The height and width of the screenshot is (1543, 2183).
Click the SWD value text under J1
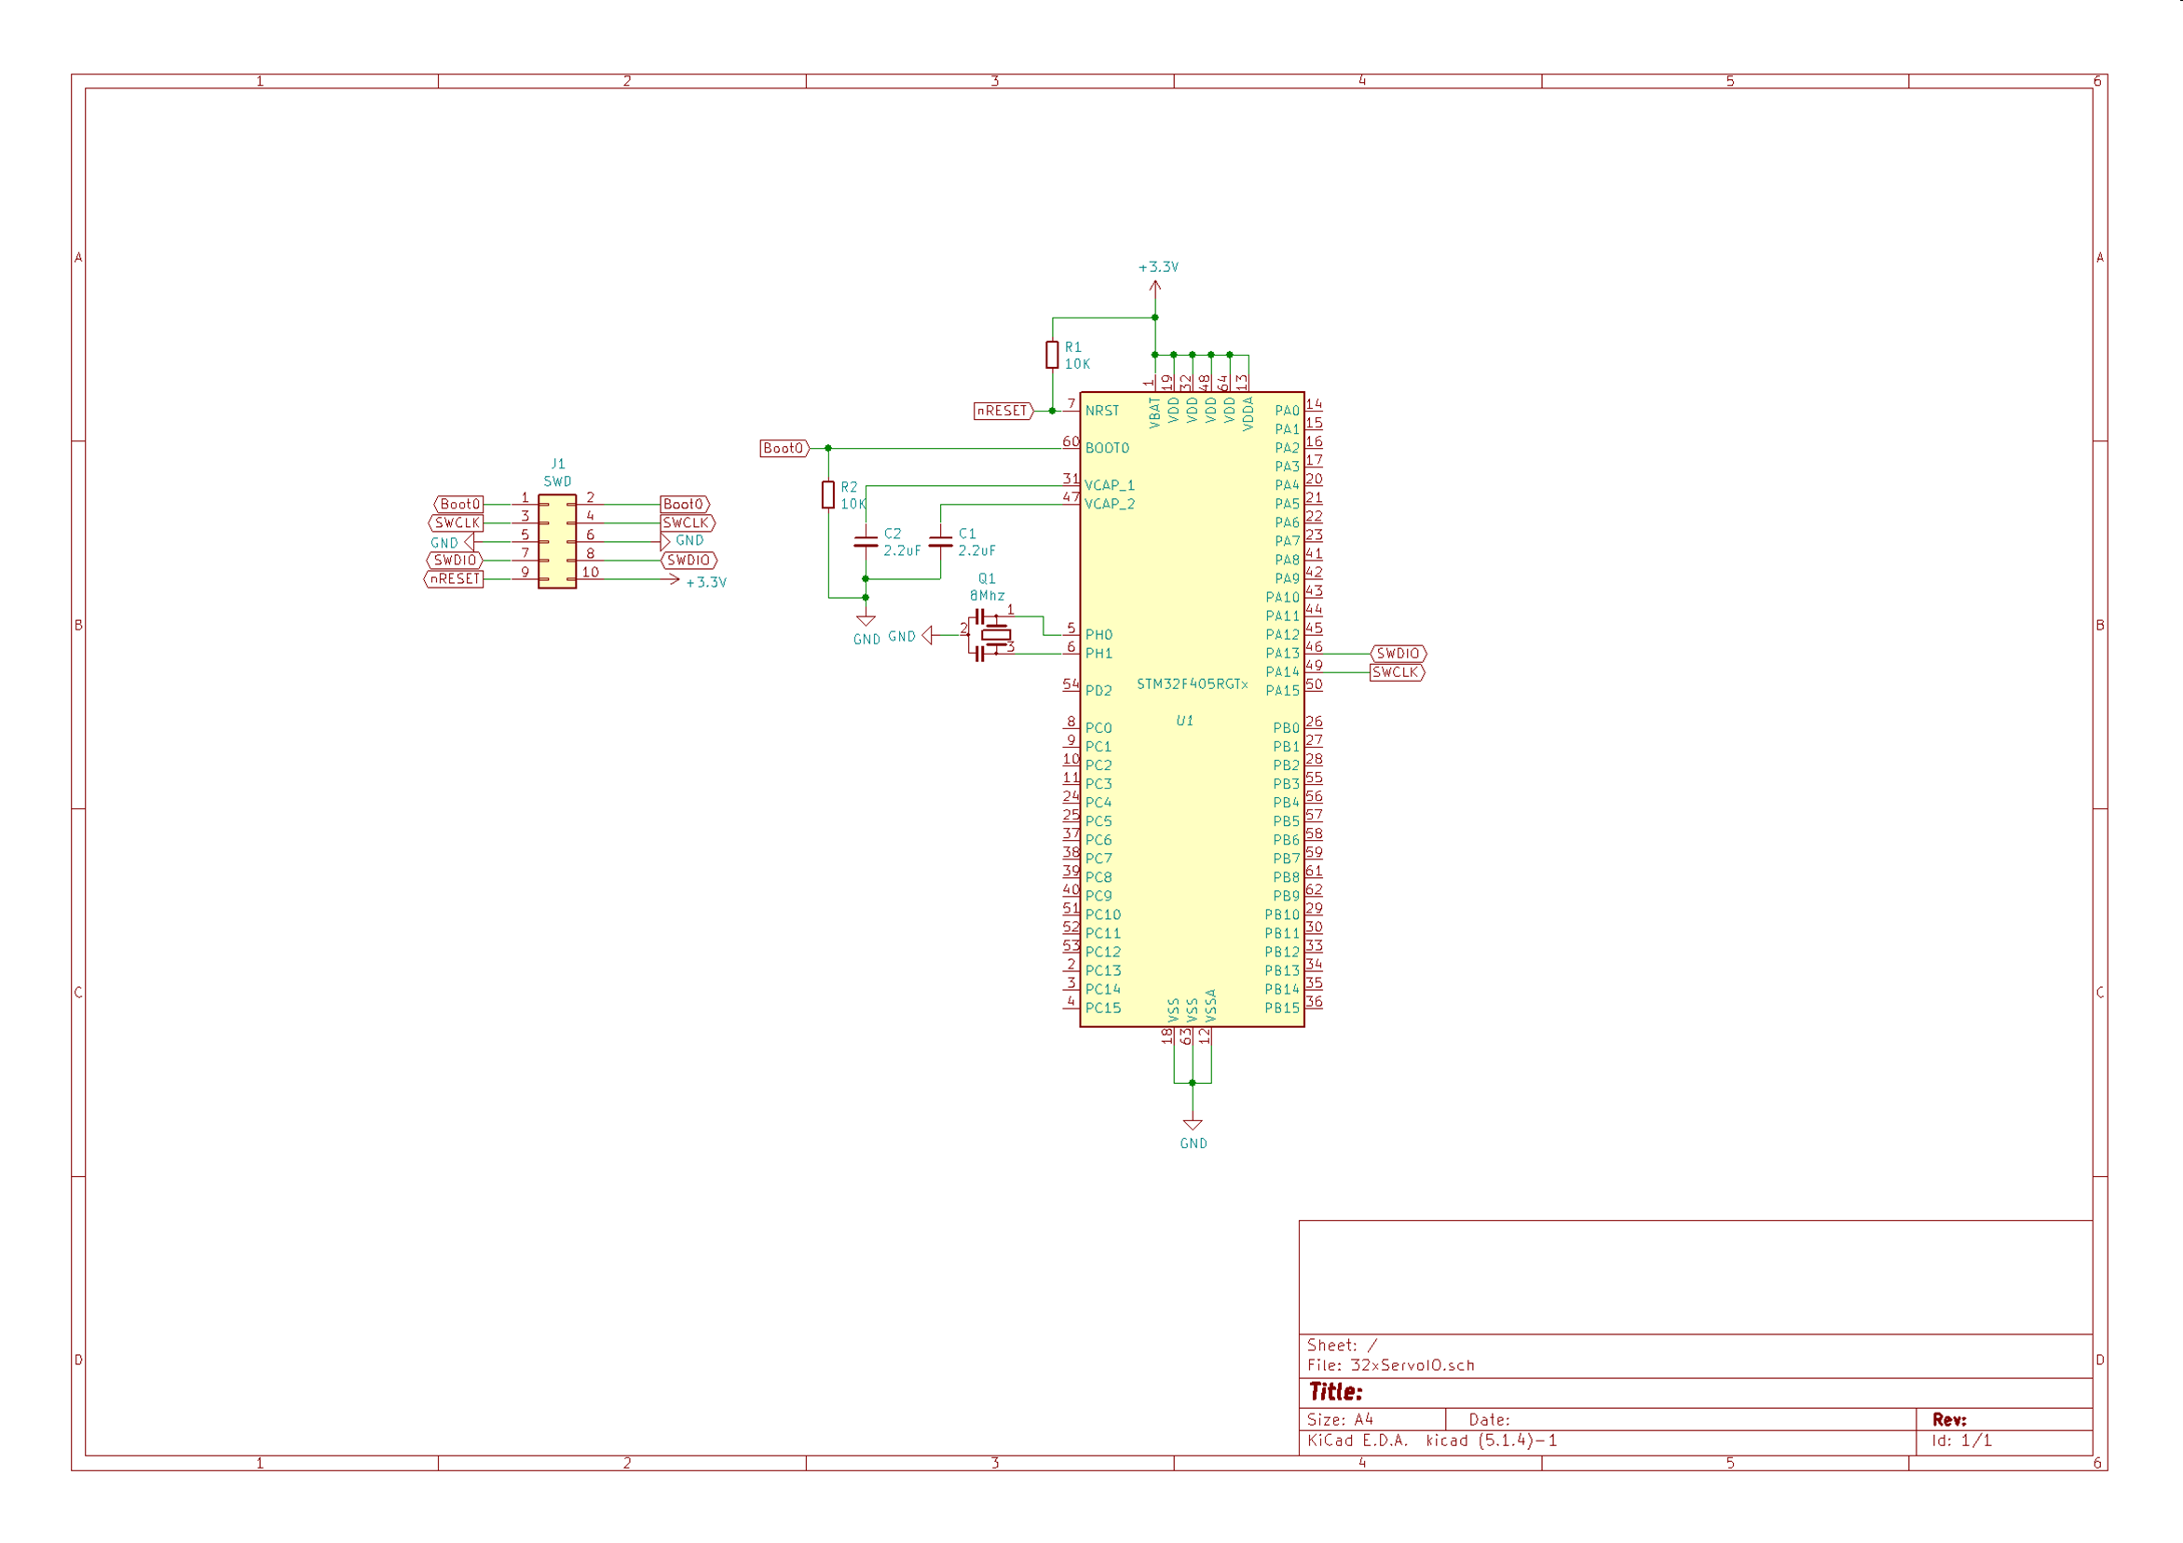[x=557, y=481]
